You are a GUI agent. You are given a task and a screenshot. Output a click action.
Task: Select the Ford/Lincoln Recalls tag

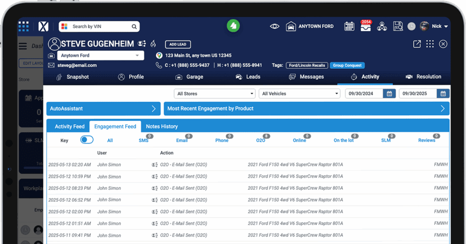point(307,66)
